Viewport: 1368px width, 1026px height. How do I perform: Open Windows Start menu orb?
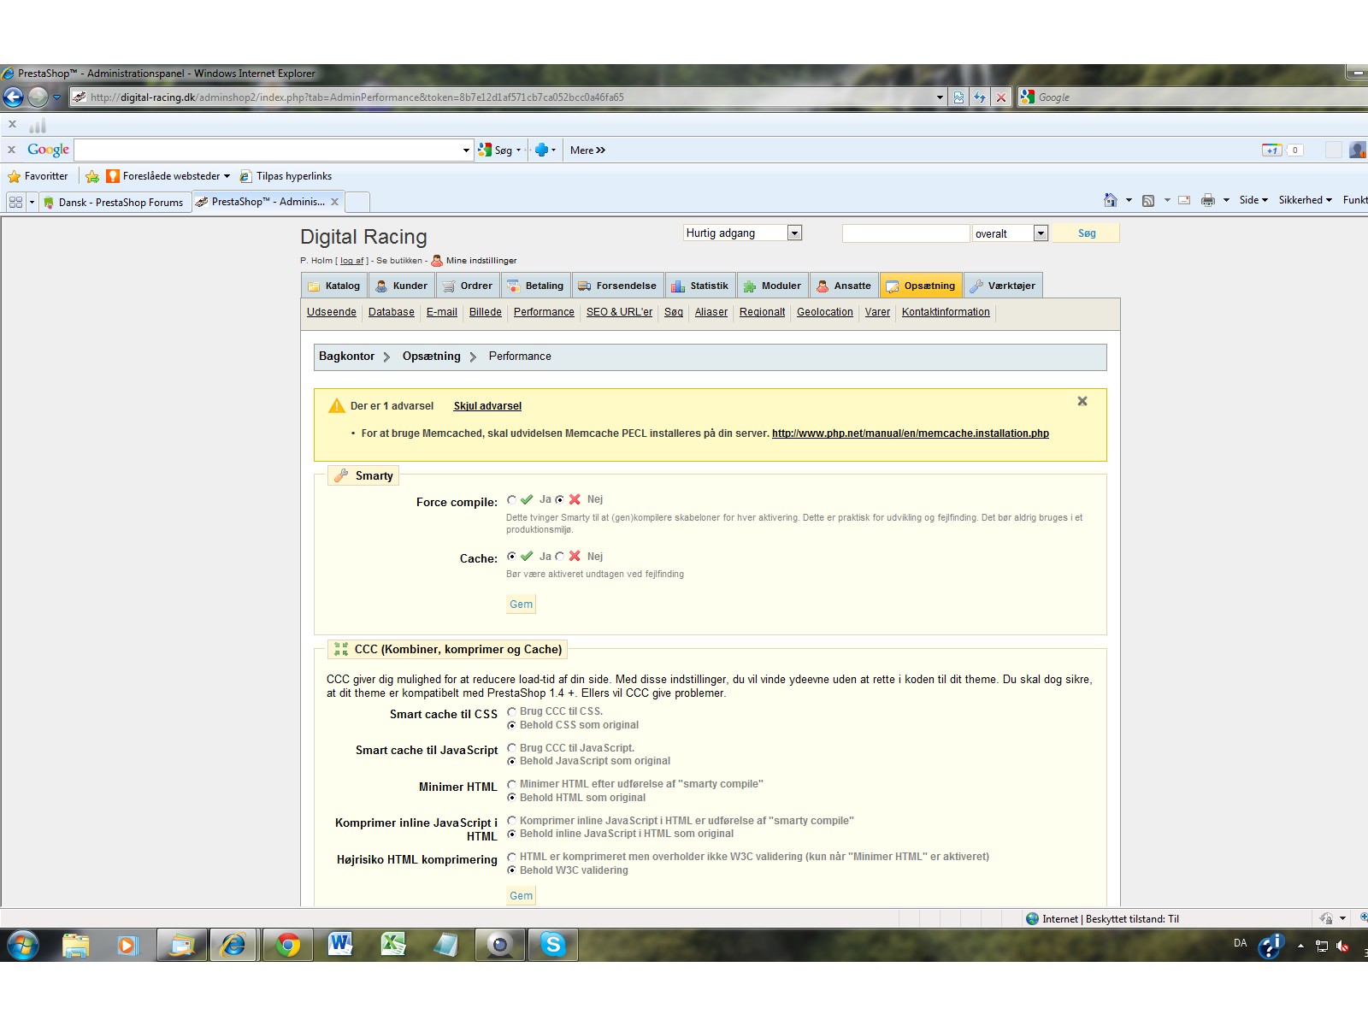[x=23, y=945]
